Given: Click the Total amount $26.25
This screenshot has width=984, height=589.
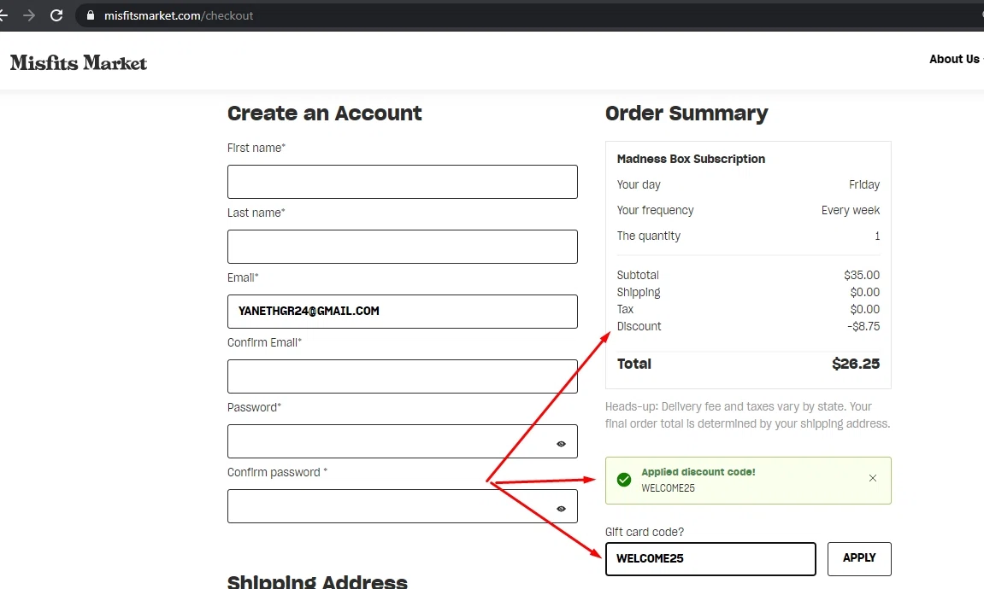Looking at the screenshot, I should click(x=856, y=364).
